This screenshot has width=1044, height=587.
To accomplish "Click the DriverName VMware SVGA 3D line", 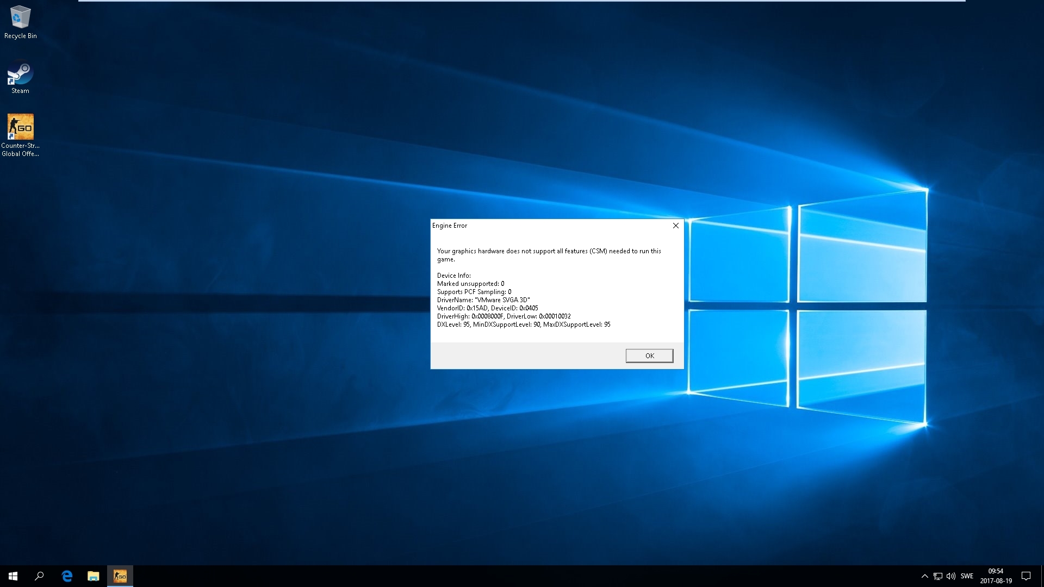I will 483,300.
